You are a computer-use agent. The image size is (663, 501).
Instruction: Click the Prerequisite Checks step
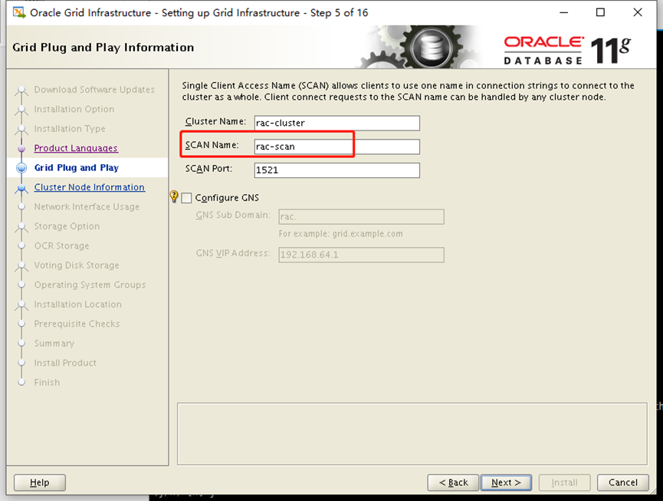(77, 324)
